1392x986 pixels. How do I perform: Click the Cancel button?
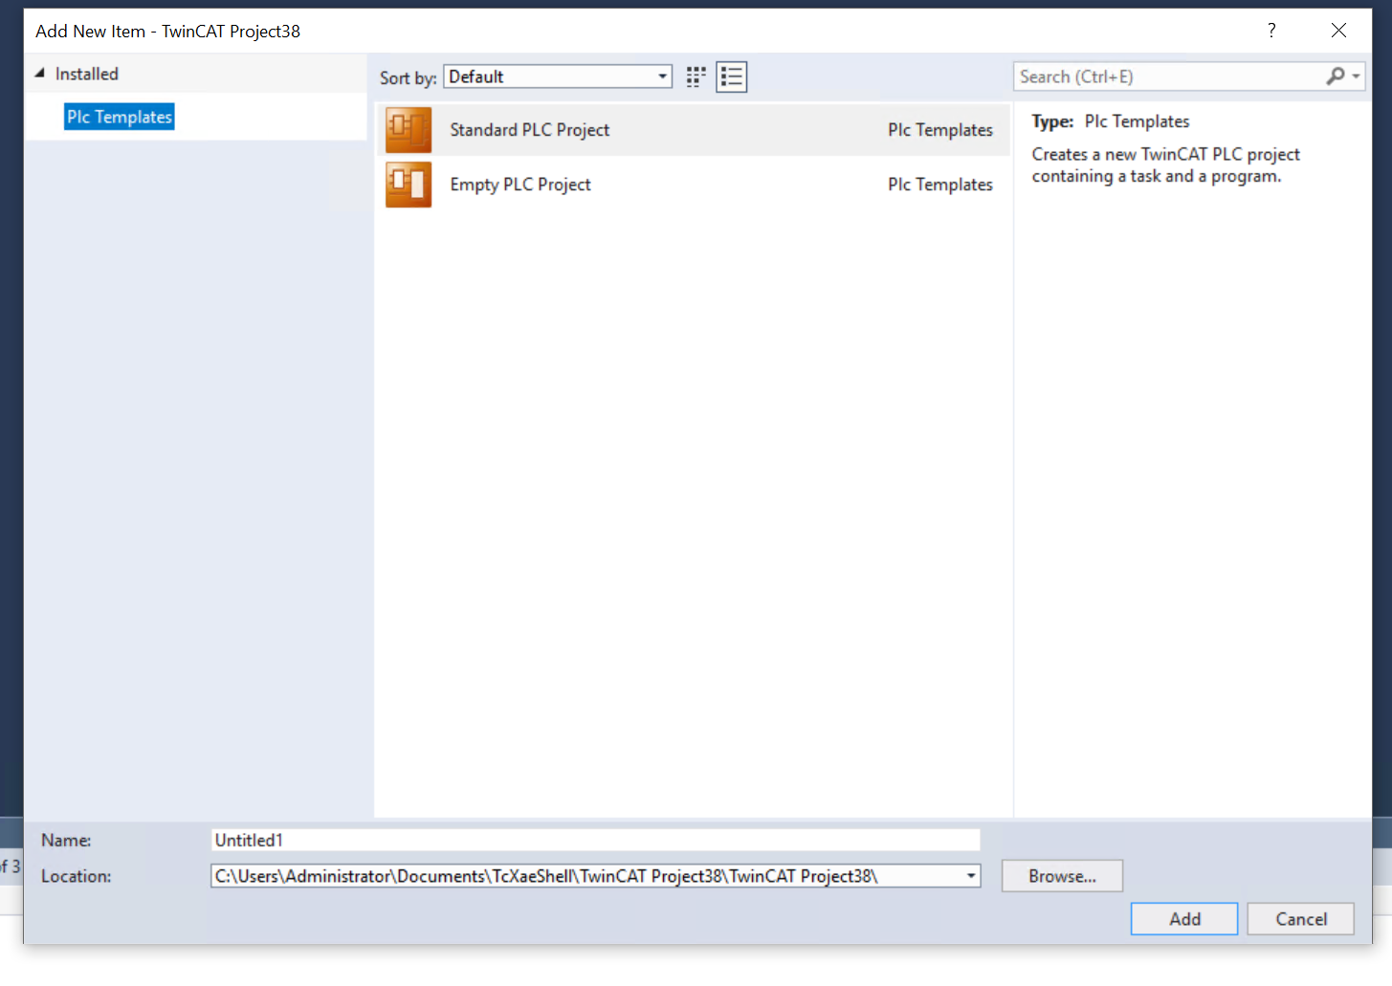pyautogui.click(x=1301, y=919)
